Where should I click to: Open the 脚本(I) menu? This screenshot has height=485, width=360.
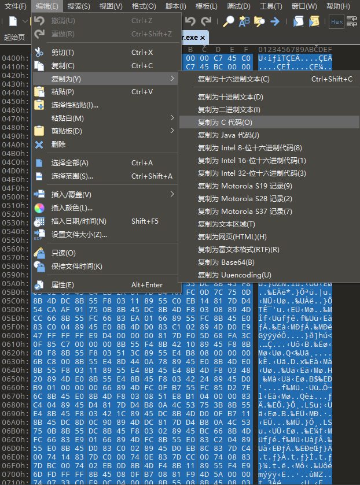(x=175, y=6)
